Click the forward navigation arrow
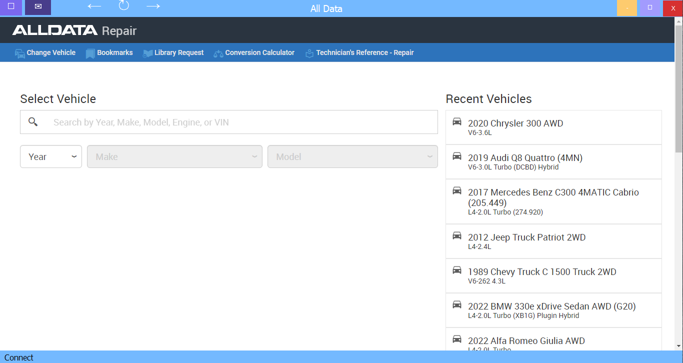This screenshot has height=363, width=683. 152,6
